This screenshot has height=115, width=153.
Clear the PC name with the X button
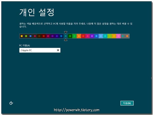58,50
